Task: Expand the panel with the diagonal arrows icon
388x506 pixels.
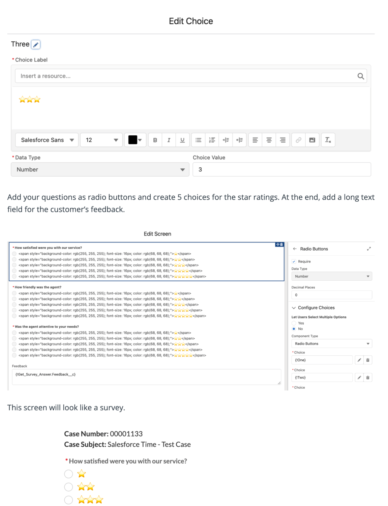Action: [x=369, y=249]
